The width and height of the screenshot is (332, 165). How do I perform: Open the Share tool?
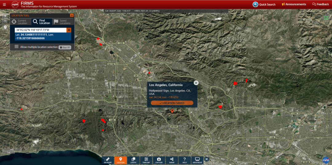172,160
